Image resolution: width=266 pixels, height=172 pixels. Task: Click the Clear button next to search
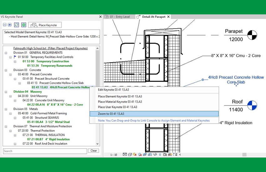pyautogui.click(x=94, y=151)
